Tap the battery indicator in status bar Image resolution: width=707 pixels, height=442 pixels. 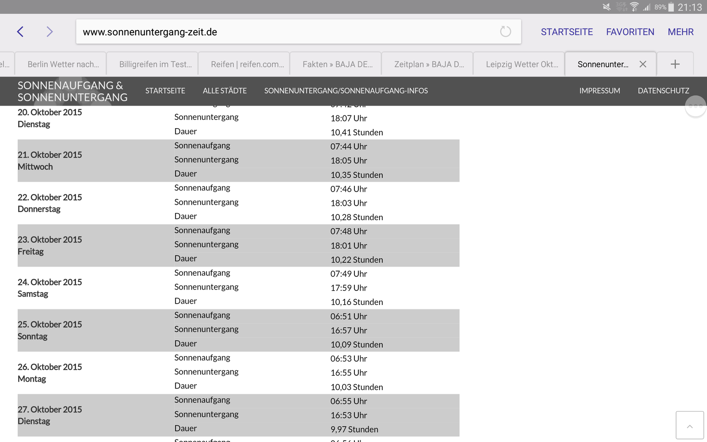point(671,7)
